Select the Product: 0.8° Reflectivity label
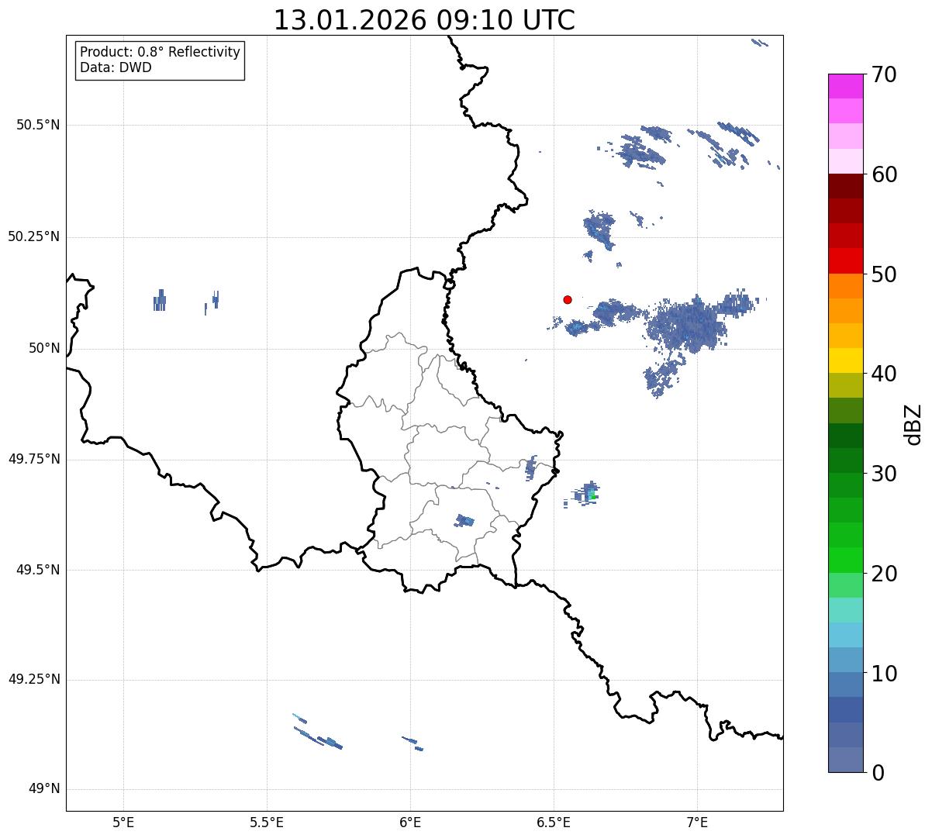The image size is (932, 838). point(161,52)
